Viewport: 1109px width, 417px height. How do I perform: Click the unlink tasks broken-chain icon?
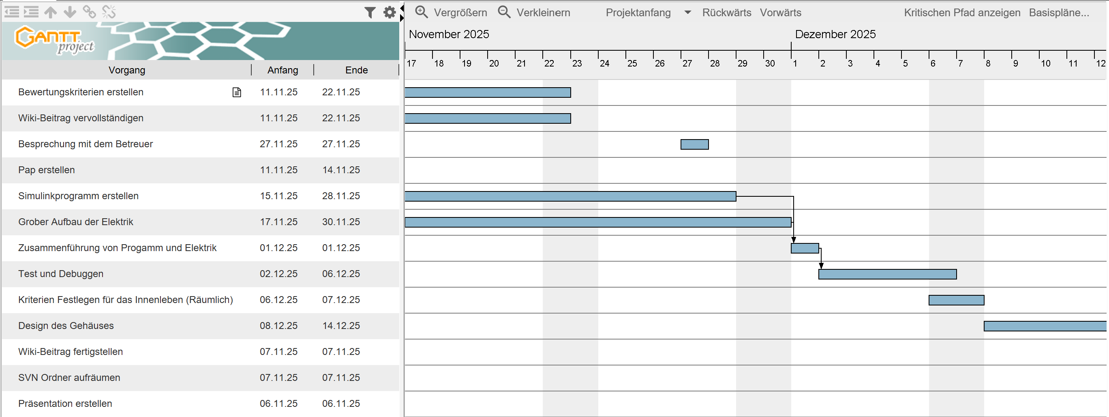tap(109, 12)
